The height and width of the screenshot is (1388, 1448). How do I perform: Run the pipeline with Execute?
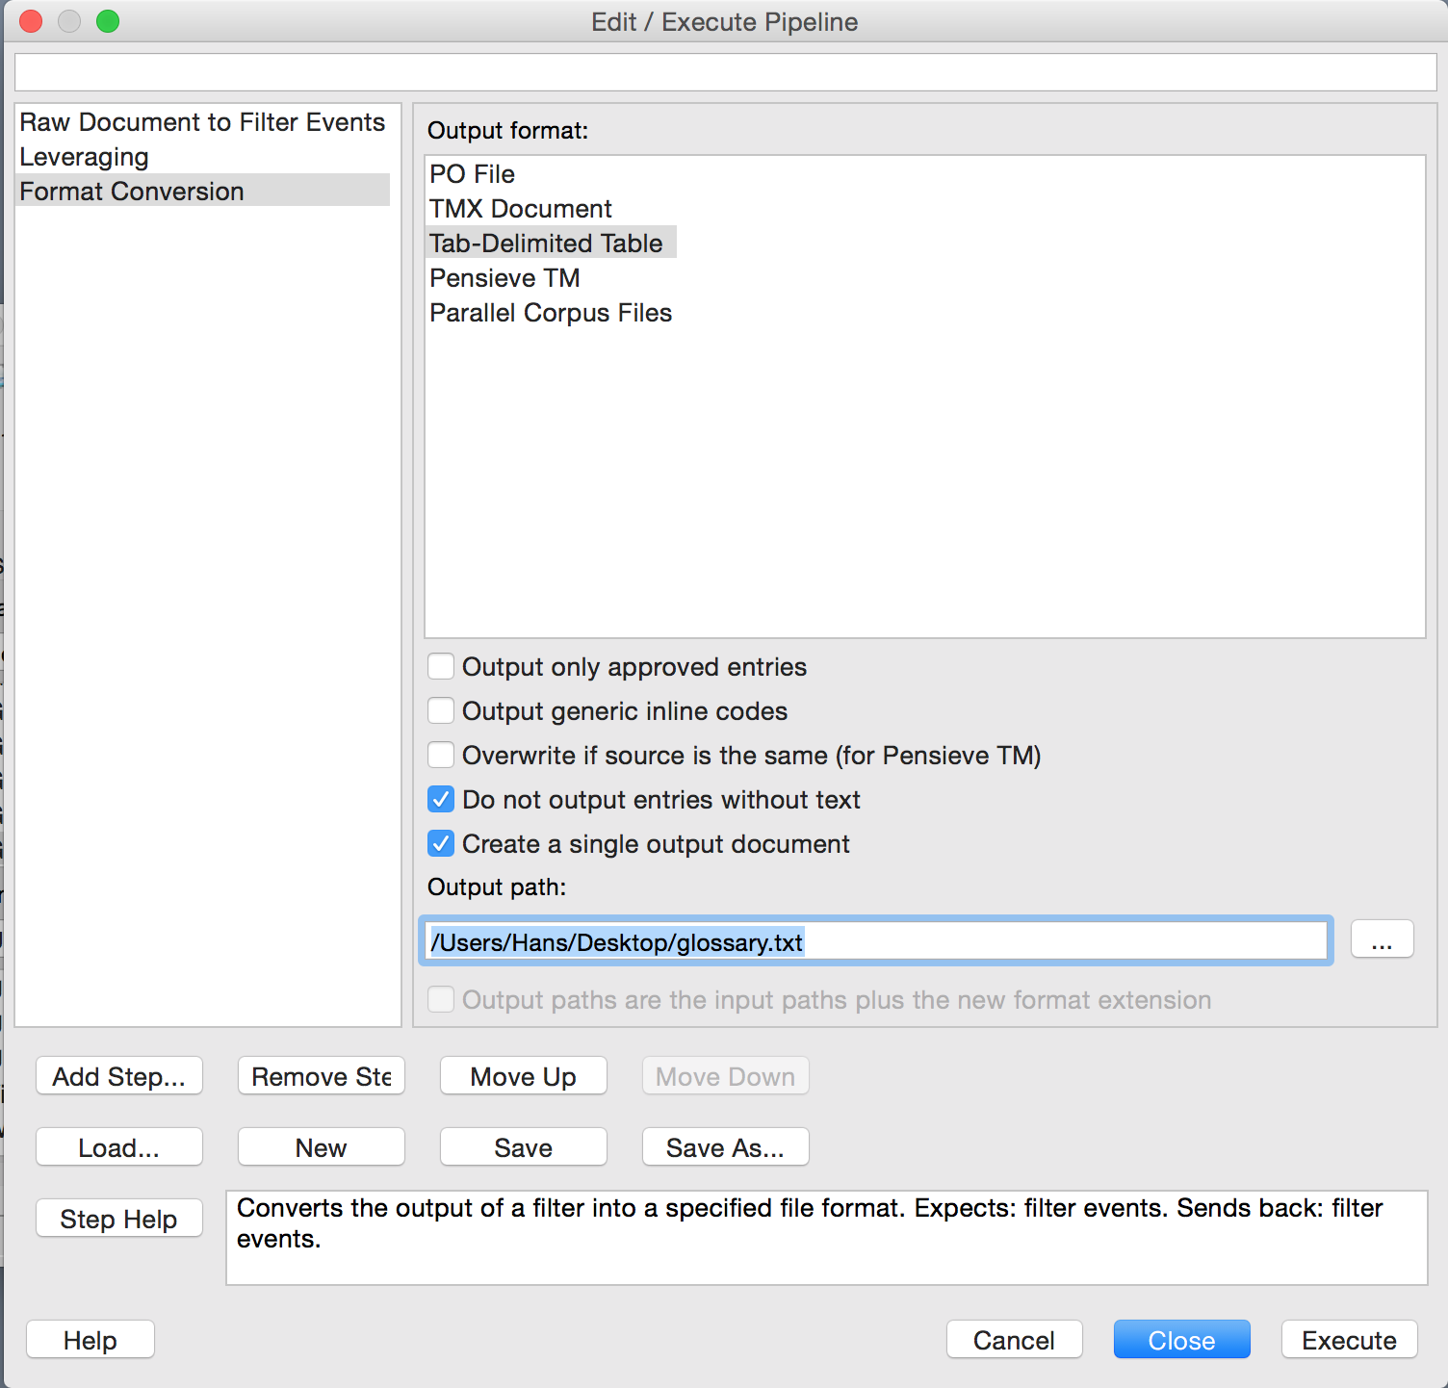pos(1349,1340)
